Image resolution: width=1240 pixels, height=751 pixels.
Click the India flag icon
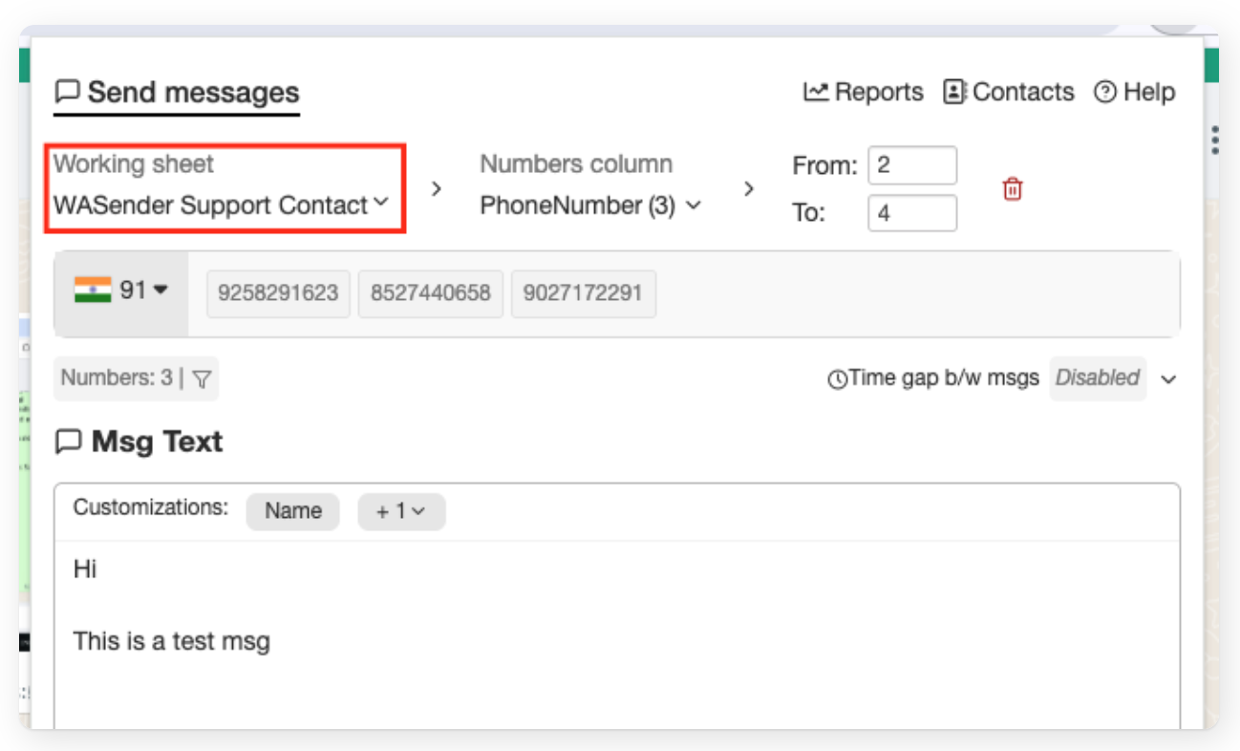(x=93, y=290)
